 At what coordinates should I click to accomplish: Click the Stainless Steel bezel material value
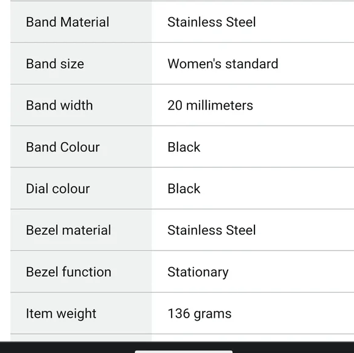point(212,230)
